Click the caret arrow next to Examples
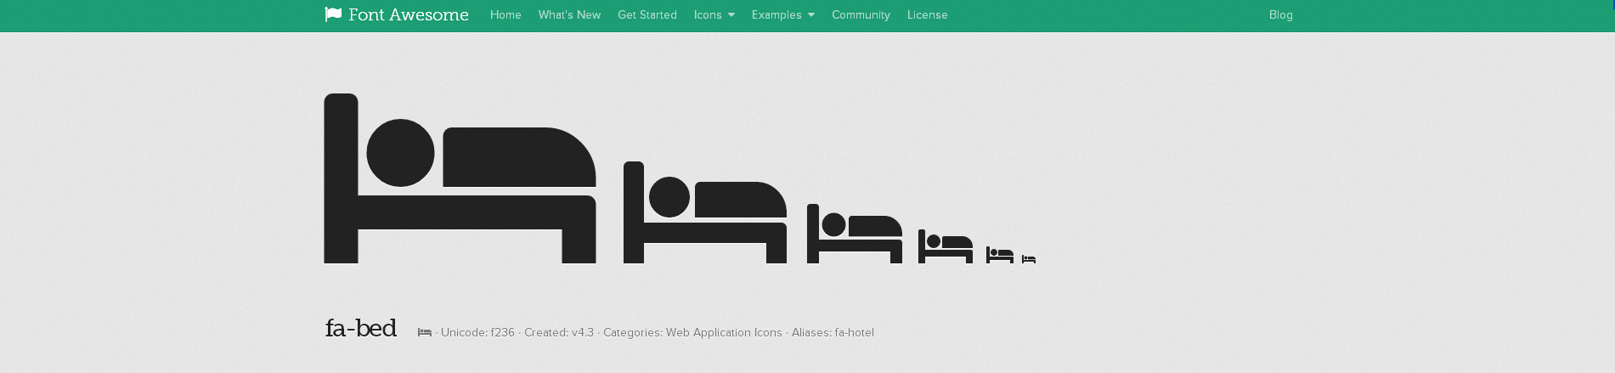Viewport: 1615px width, 373px height. click(811, 15)
